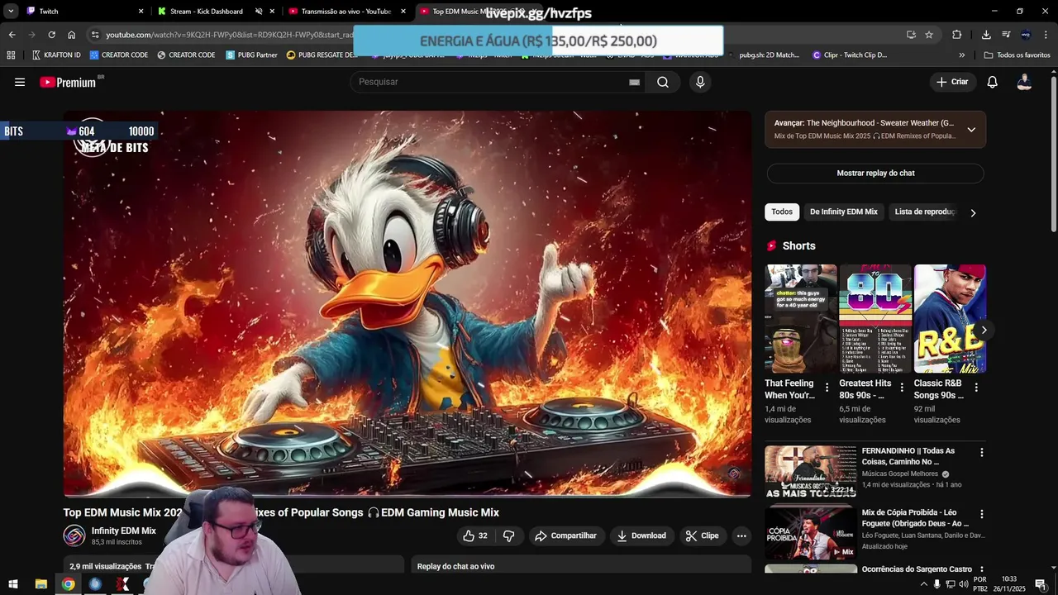
Task: Open Fernandinho Todas As Coisas thumbnail
Action: point(811,472)
